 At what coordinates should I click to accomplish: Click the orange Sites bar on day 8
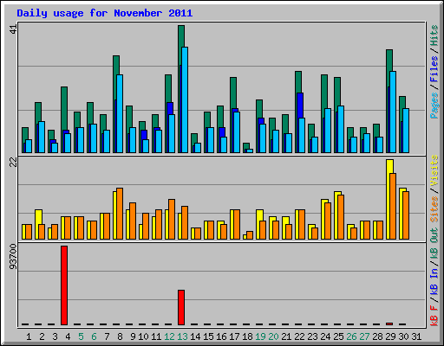pyautogui.click(x=120, y=214)
